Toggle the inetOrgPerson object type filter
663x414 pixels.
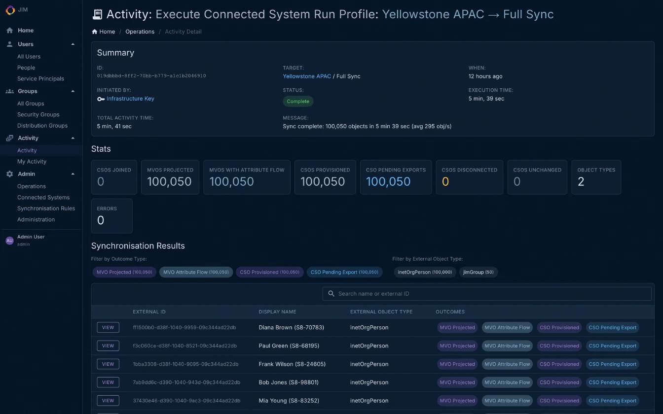pyautogui.click(x=424, y=272)
